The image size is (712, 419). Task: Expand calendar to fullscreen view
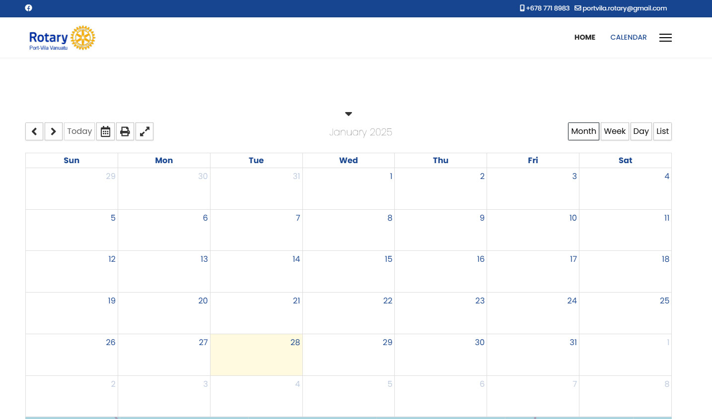pyautogui.click(x=144, y=131)
